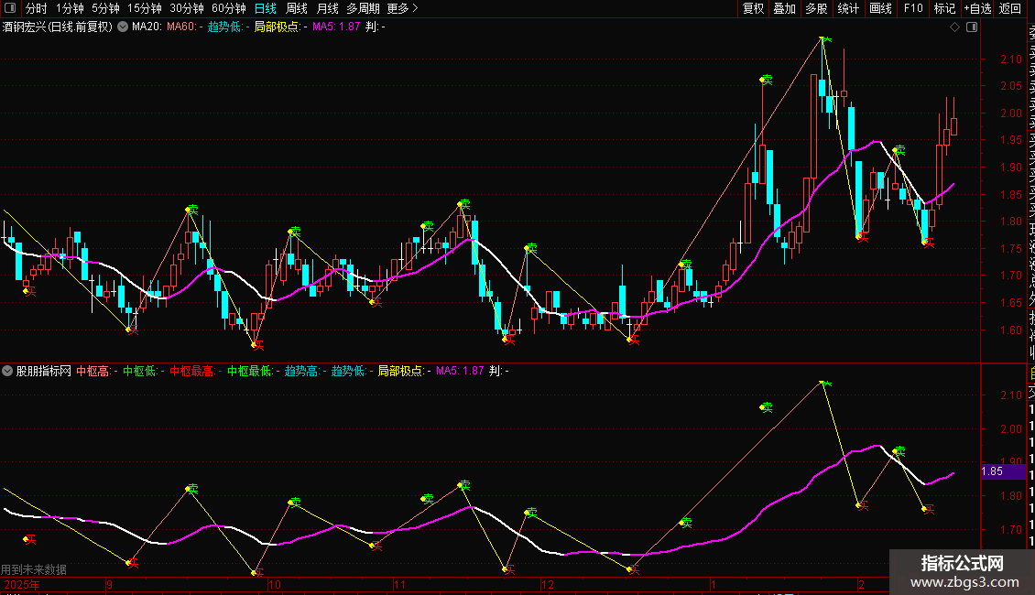Open the F10 company info
1035x595 pixels.
tap(913, 8)
